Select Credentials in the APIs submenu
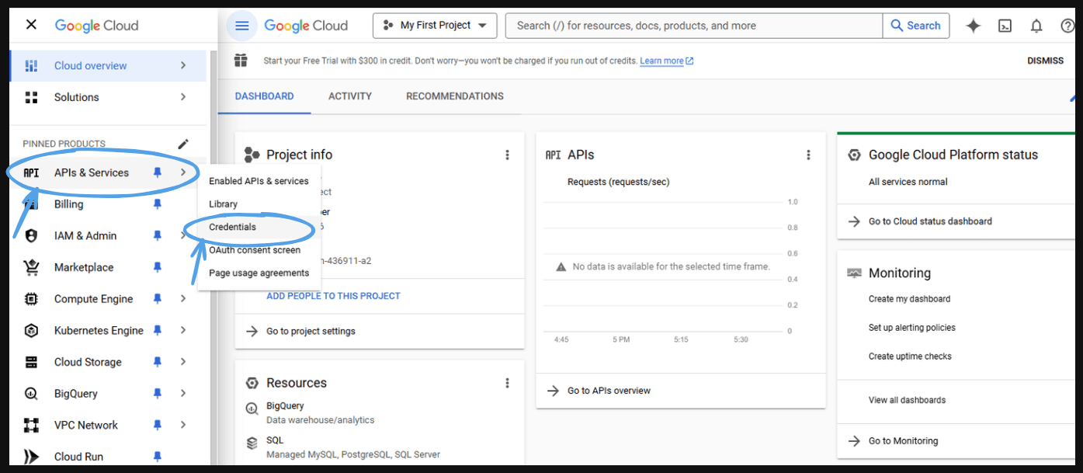The height and width of the screenshot is (473, 1083). pos(259,227)
